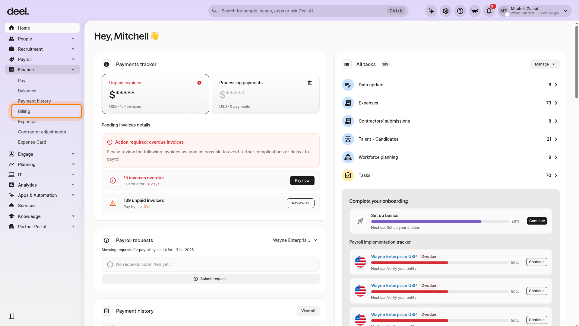
Task: Open the help question mark icon
Action: click(x=460, y=11)
